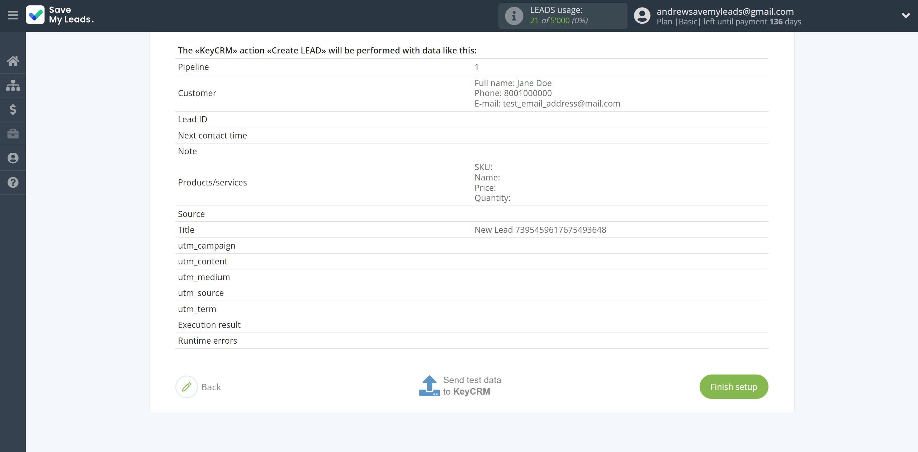Select the Execution result row label

point(209,325)
